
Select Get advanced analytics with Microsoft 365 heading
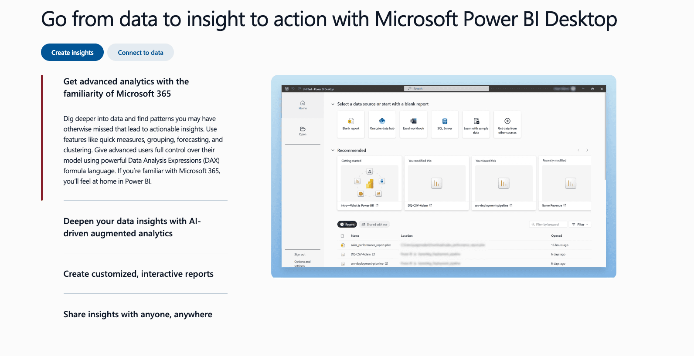tap(126, 87)
